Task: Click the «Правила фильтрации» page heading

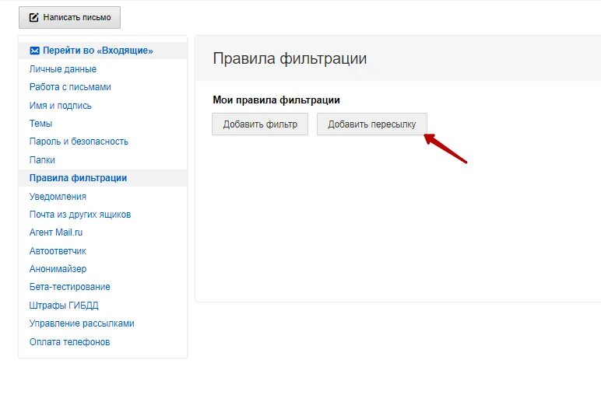Action: tap(290, 58)
